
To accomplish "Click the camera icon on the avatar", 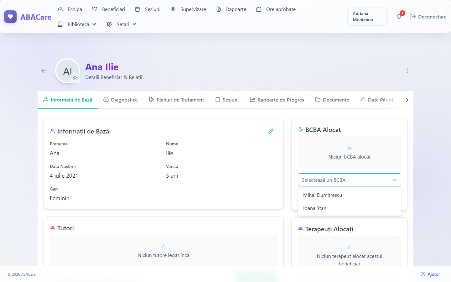I will click(75, 78).
